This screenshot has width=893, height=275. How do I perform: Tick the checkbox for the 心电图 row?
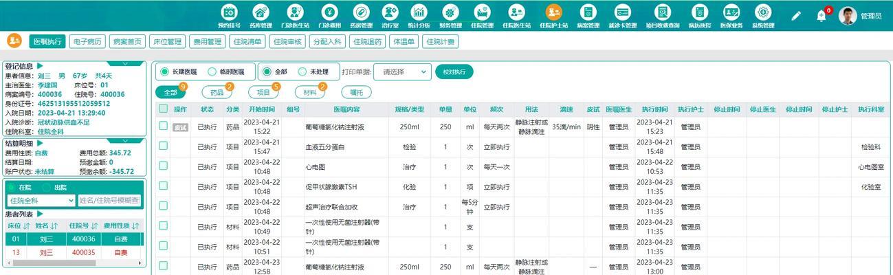[x=163, y=166]
